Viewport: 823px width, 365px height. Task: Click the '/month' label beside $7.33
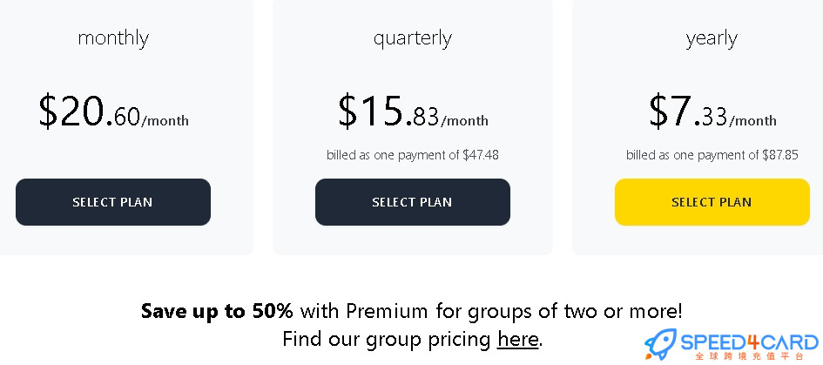(x=752, y=121)
